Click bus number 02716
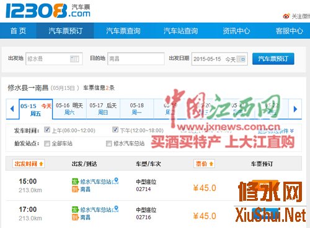 click(x=143, y=217)
